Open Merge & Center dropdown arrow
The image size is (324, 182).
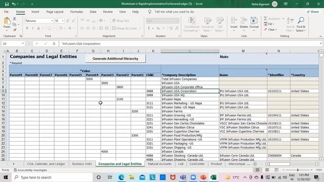click(x=140, y=28)
